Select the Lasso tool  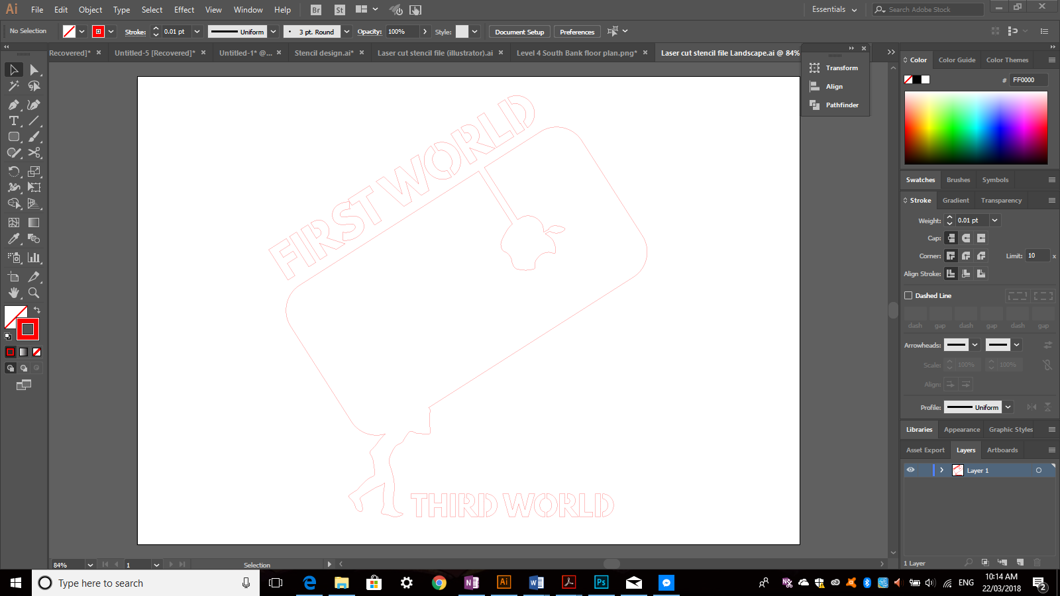coord(34,86)
